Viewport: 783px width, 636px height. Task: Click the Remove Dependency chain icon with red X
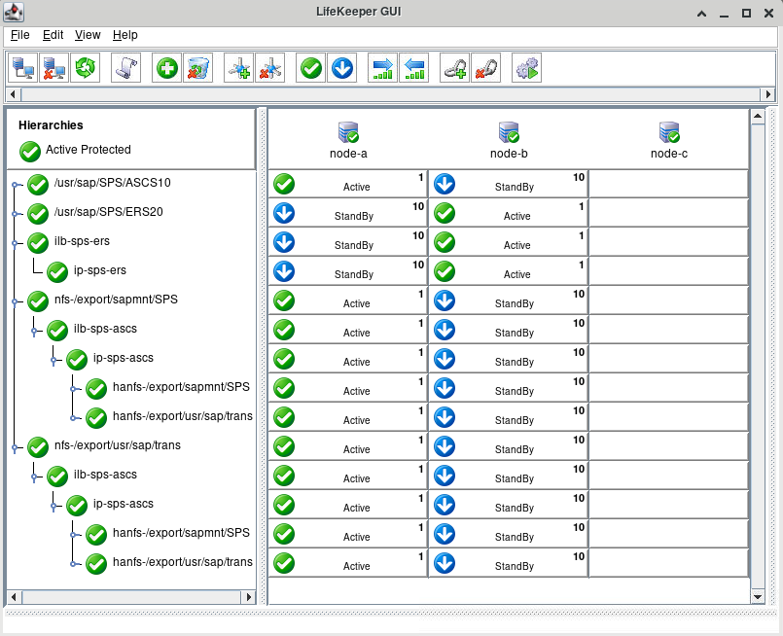pyautogui.click(x=485, y=68)
